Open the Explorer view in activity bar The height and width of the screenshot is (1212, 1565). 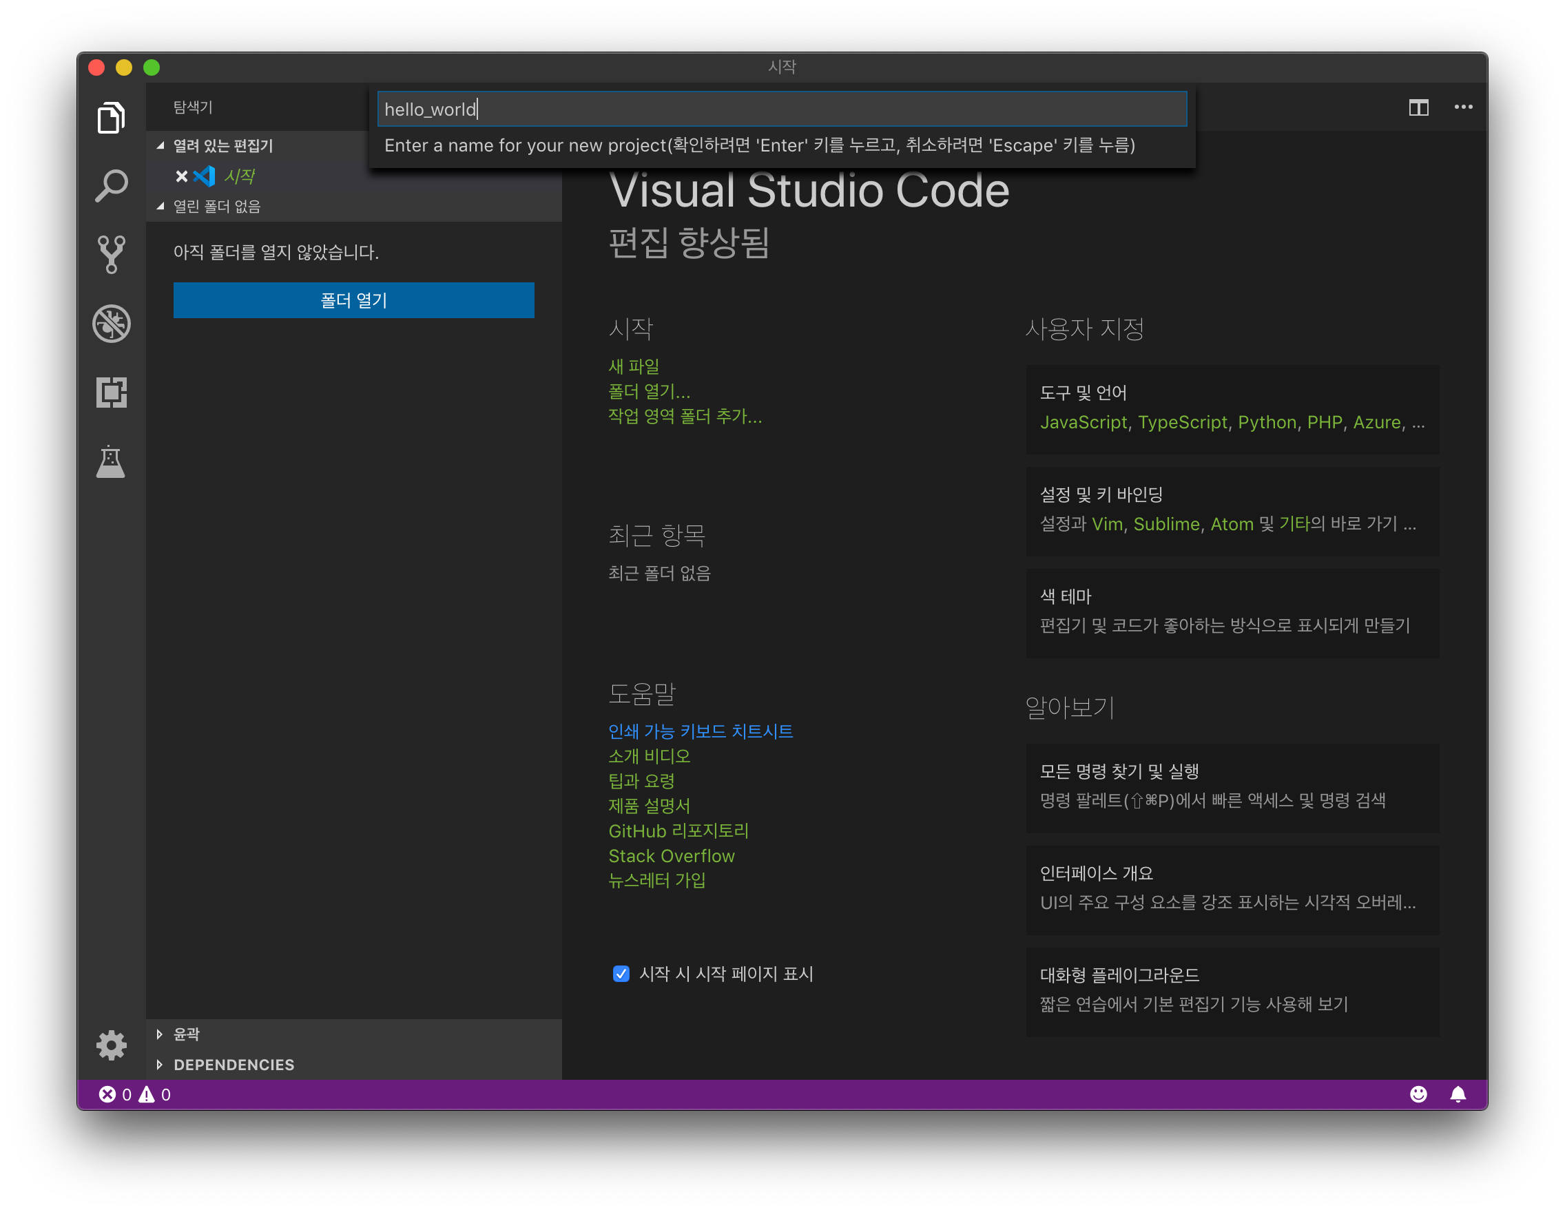pos(111,118)
